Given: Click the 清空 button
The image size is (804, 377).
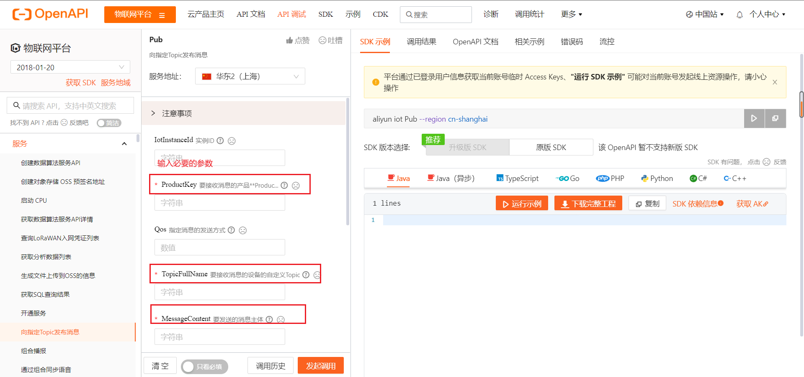Looking at the screenshot, I should pyautogui.click(x=160, y=366).
